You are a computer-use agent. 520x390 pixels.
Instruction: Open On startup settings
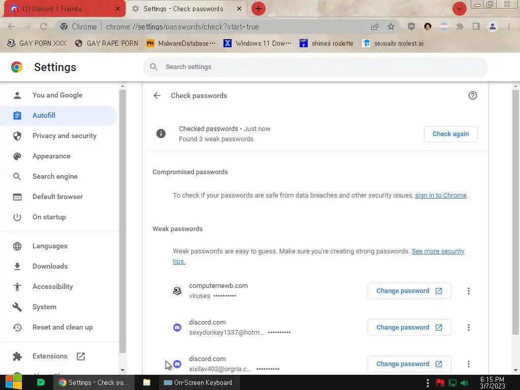(49, 217)
